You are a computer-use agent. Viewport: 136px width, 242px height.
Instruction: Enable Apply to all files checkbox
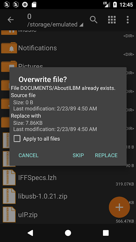[x=17, y=138]
